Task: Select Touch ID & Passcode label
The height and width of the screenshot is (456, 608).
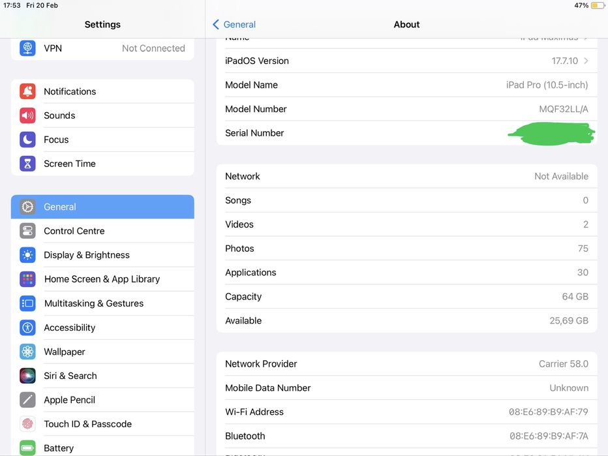Action: point(87,424)
